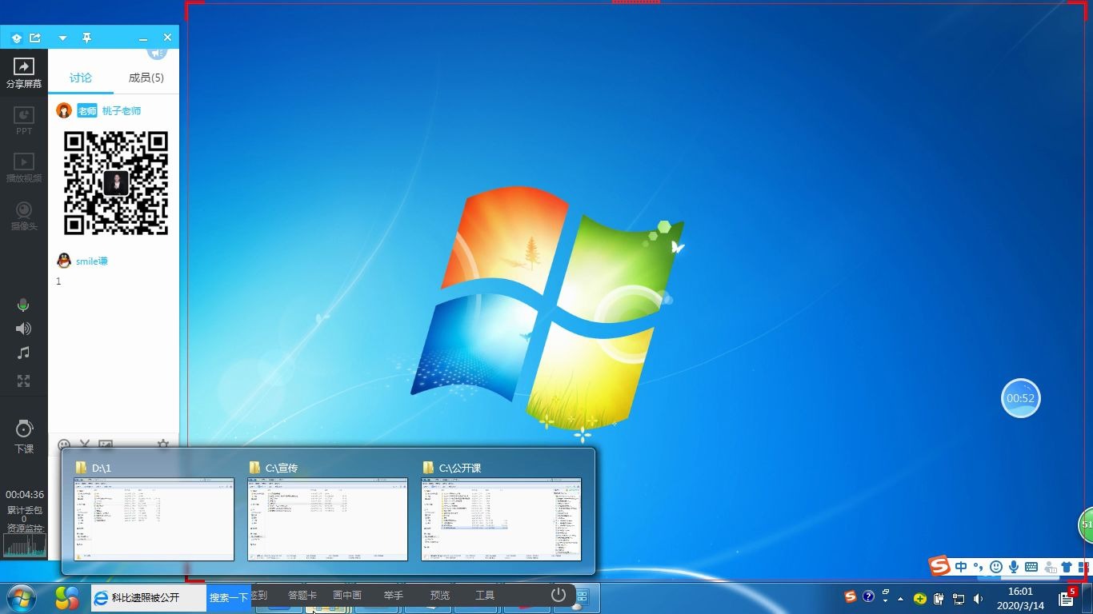The image size is (1093, 614).
Task: Click the scissors screenshot icon in chat
Action: [x=85, y=444]
